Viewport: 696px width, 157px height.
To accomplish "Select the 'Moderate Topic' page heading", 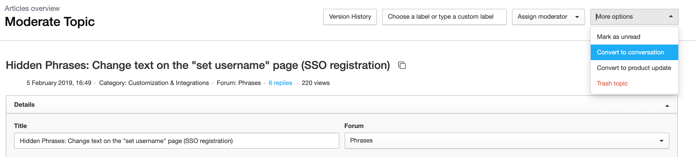I will click(x=50, y=22).
